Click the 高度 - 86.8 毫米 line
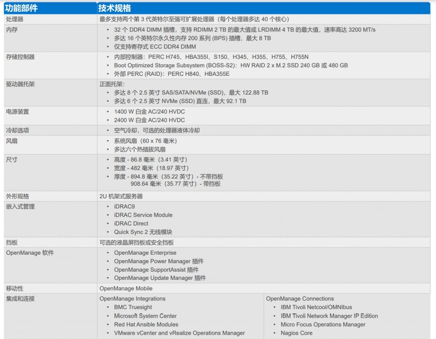Screen dimensions: 436x339 pos(151,160)
